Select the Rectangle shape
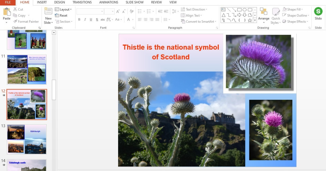This screenshot has height=171, width=326. tap(239, 9)
